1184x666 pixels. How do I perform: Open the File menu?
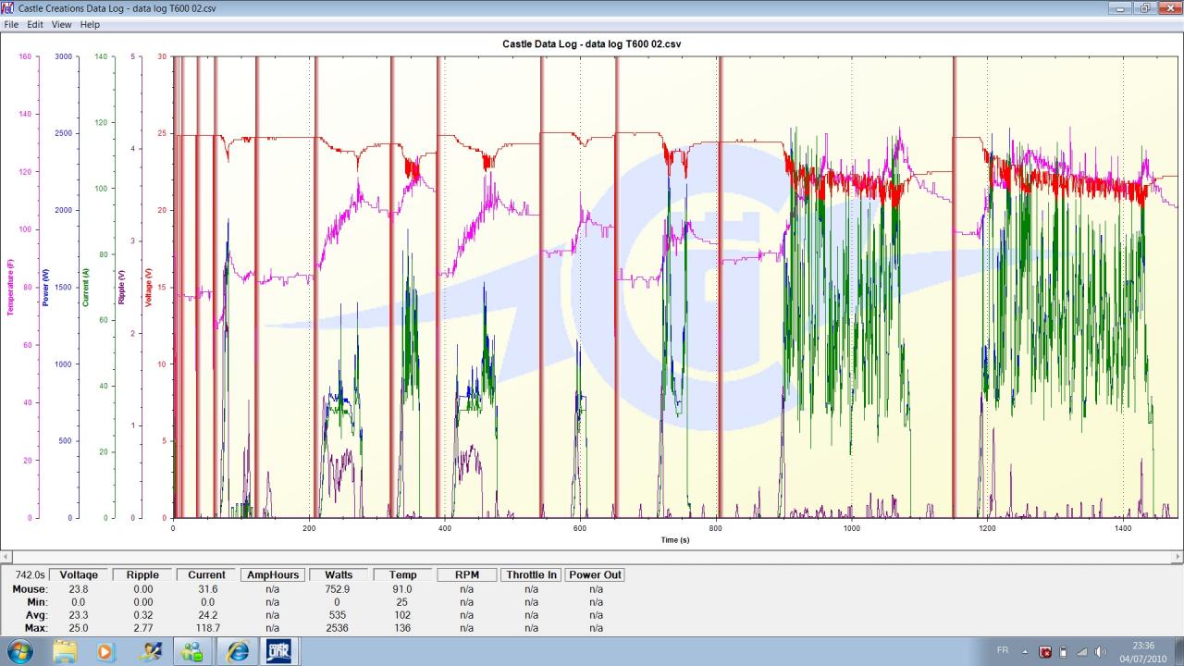[12, 24]
